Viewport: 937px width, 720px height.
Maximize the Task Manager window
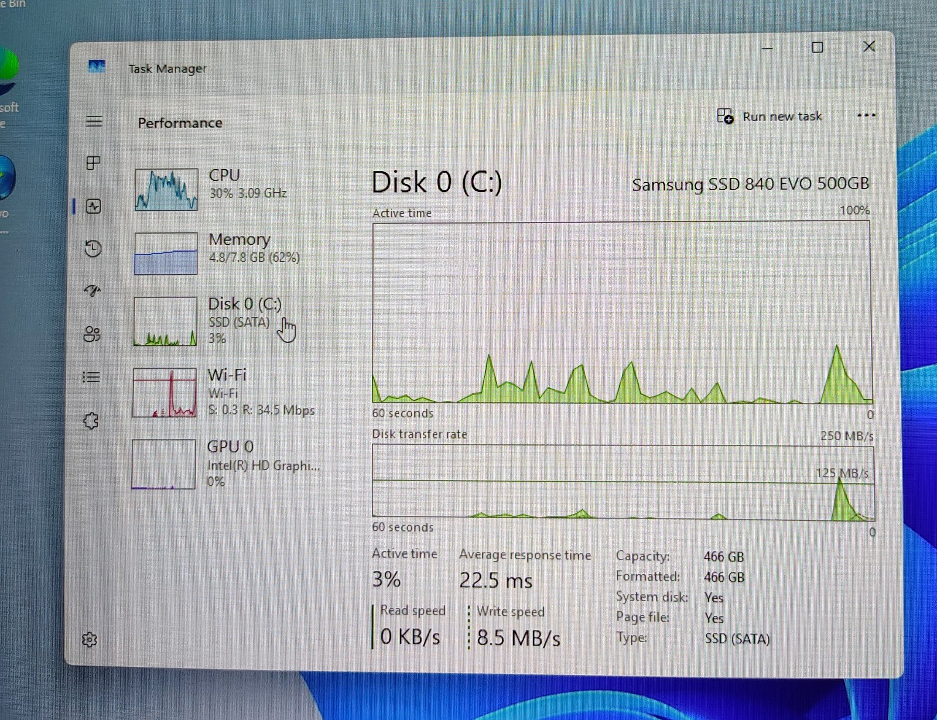[x=818, y=47]
